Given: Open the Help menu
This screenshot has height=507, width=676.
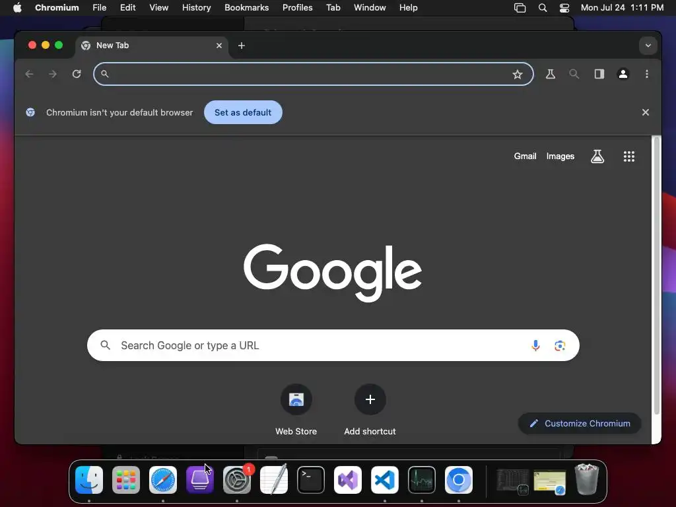Looking at the screenshot, I should pyautogui.click(x=408, y=8).
